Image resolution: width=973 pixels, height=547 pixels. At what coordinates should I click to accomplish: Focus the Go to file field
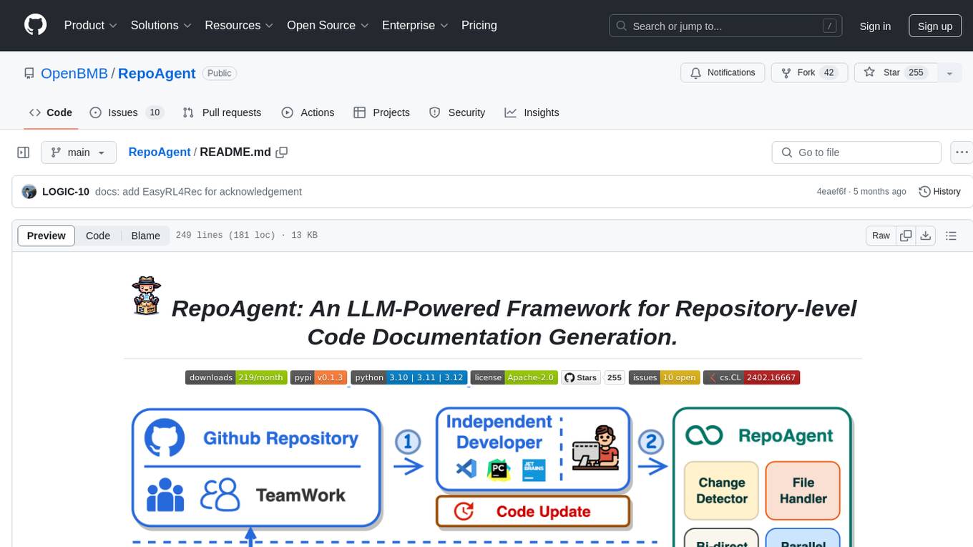click(856, 153)
